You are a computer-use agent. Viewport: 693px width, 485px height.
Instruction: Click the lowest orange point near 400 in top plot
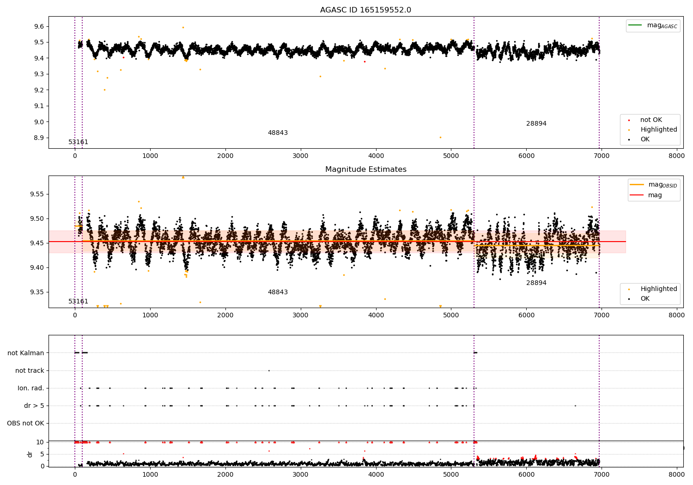pos(104,90)
